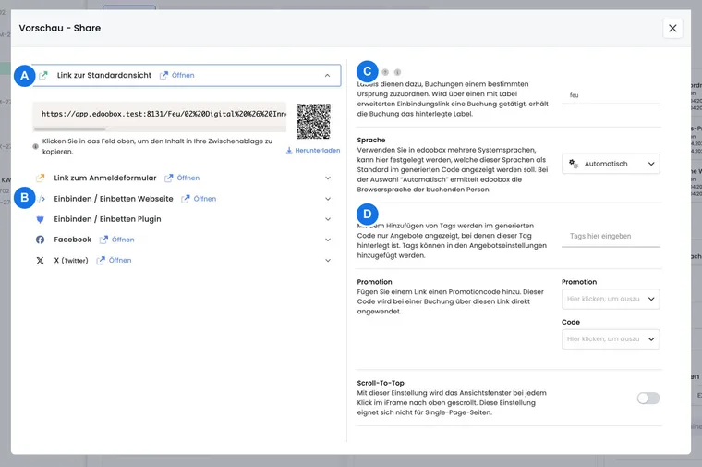Select the Einbinden / Einbetten Plugin row title
The width and height of the screenshot is (702, 467).
click(x=107, y=219)
